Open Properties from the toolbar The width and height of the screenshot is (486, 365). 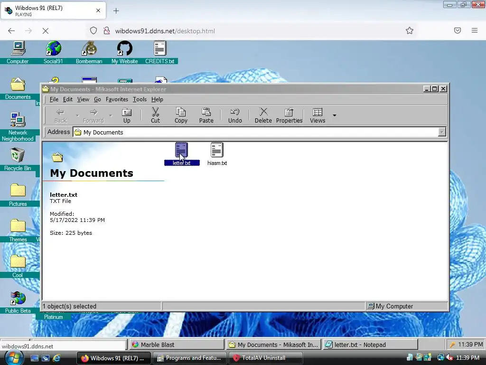pyautogui.click(x=289, y=115)
